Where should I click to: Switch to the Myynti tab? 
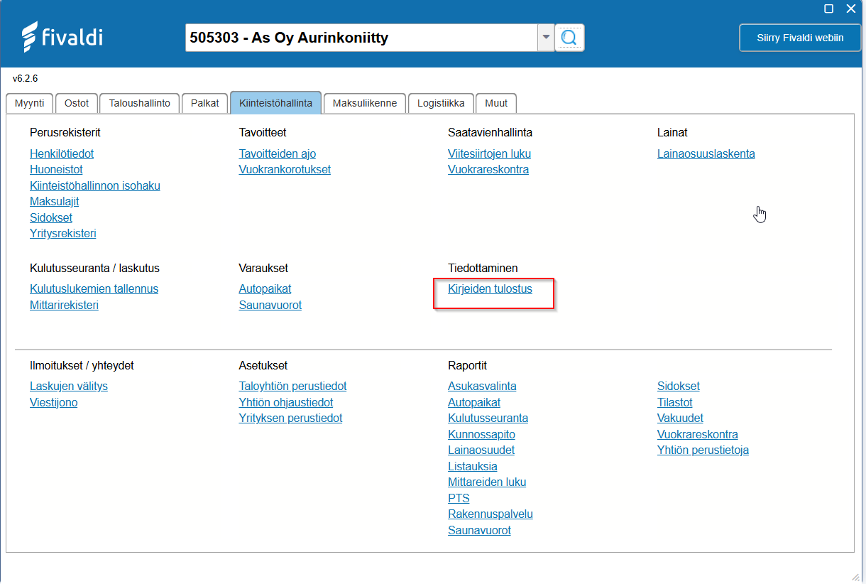(x=30, y=103)
